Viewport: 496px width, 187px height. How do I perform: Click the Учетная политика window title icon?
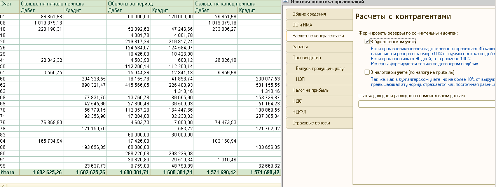[x=286, y=2]
